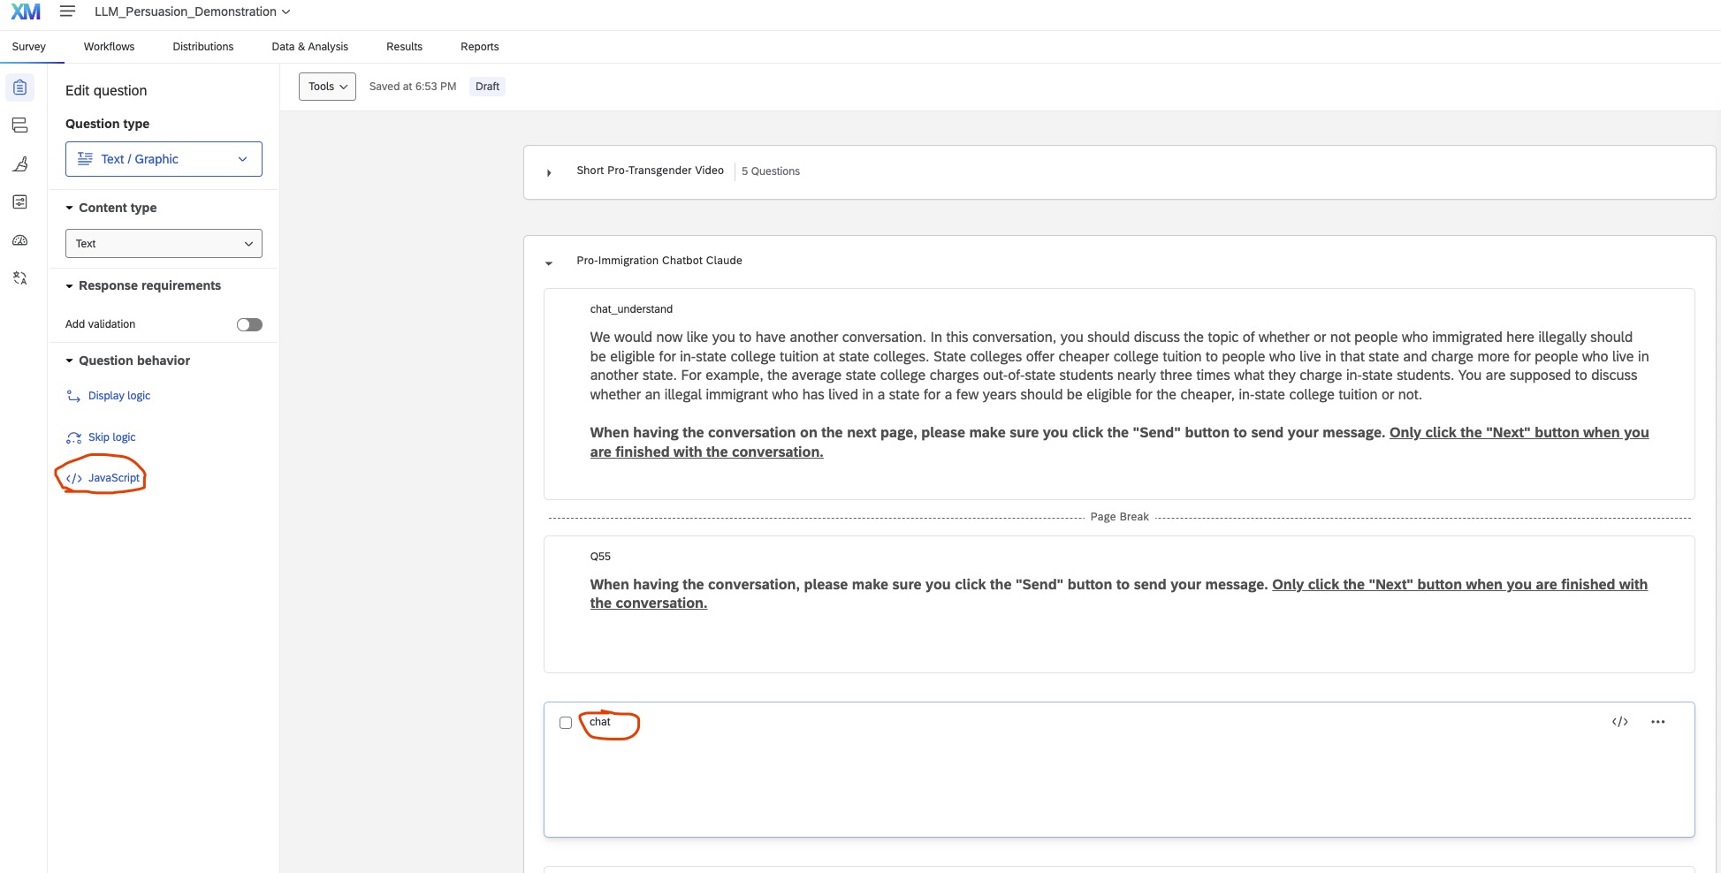1721x873 pixels.
Task: Click the Skip logic icon
Action: 74,437
